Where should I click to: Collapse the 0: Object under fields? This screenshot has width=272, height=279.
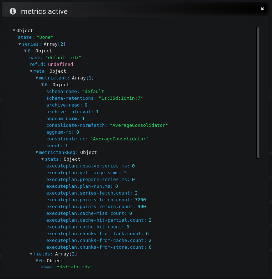coord(37,261)
